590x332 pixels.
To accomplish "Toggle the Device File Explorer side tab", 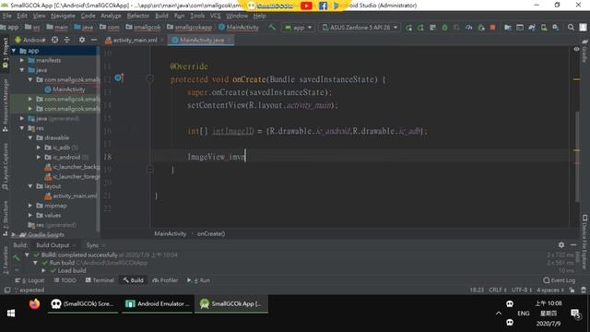I will click(x=584, y=242).
